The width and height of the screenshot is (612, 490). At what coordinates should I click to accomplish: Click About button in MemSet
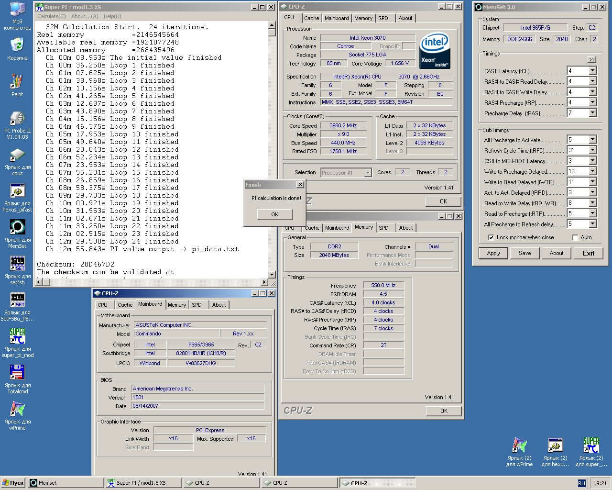click(x=557, y=253)
